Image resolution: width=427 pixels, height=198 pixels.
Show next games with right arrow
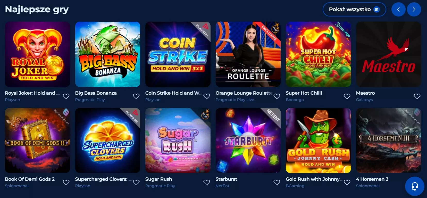coord(414,10)
